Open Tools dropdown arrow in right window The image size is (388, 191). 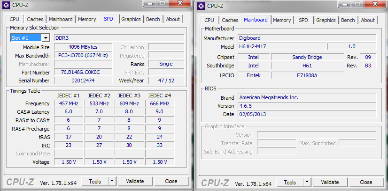point(307,182)
